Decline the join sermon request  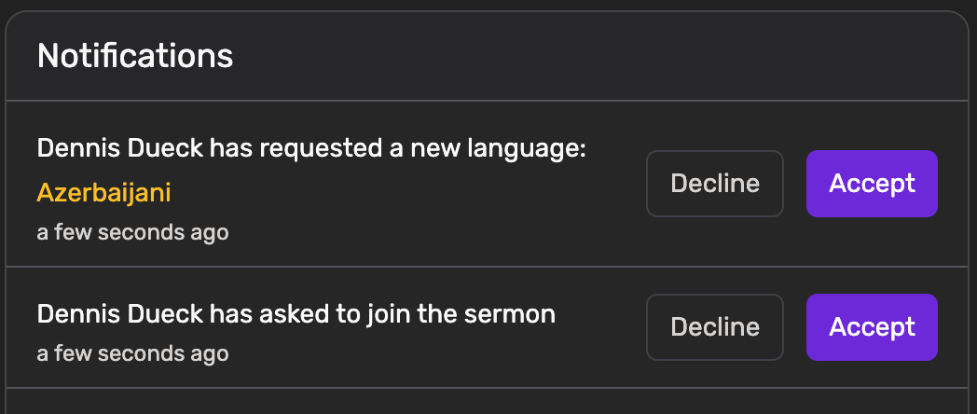pyautogui.click(x=715, y=327)
